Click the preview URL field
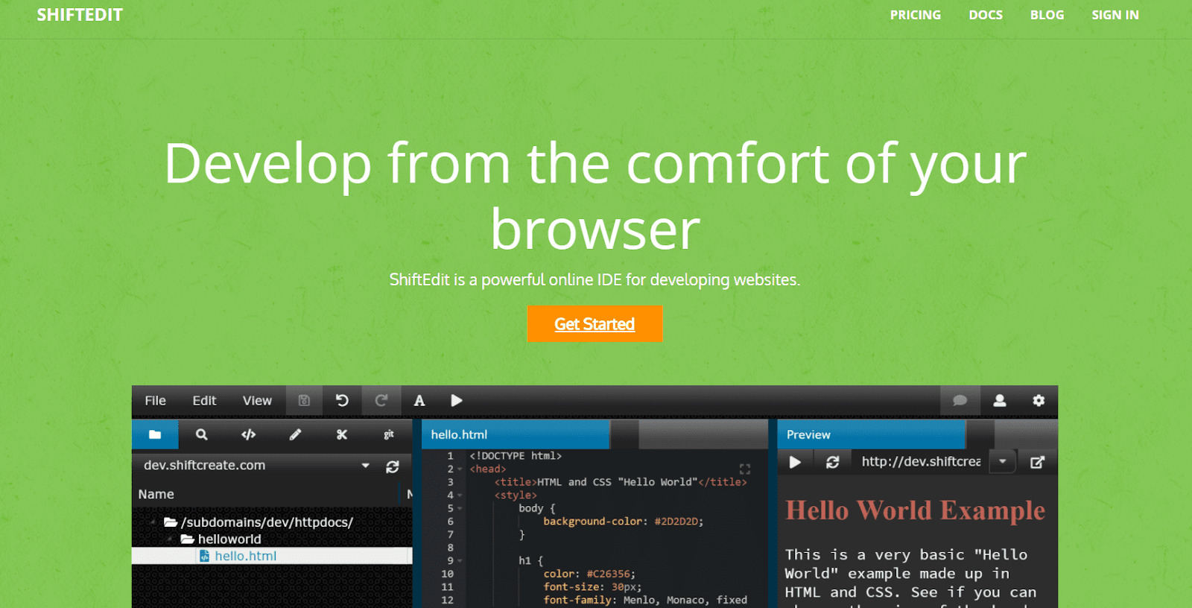Image resolution: width=1192 pixels, height=608 pixels. (922, 462)
